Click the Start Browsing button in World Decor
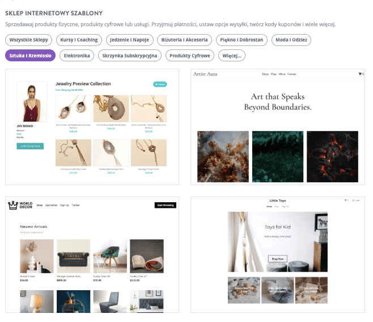Viewport: 373px width, 322px height. click(x=166, y=205)
